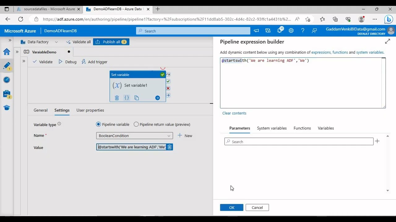
Task: Click Publish all button
Action: coord(111,42)
